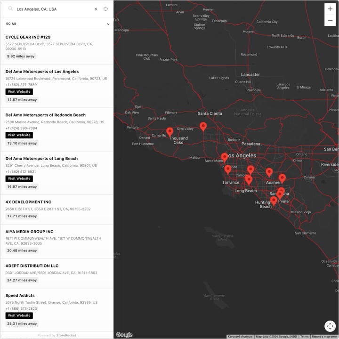Zoom out on the map
This screenshot has height=339, width=339.
click(x=330, y=20)
